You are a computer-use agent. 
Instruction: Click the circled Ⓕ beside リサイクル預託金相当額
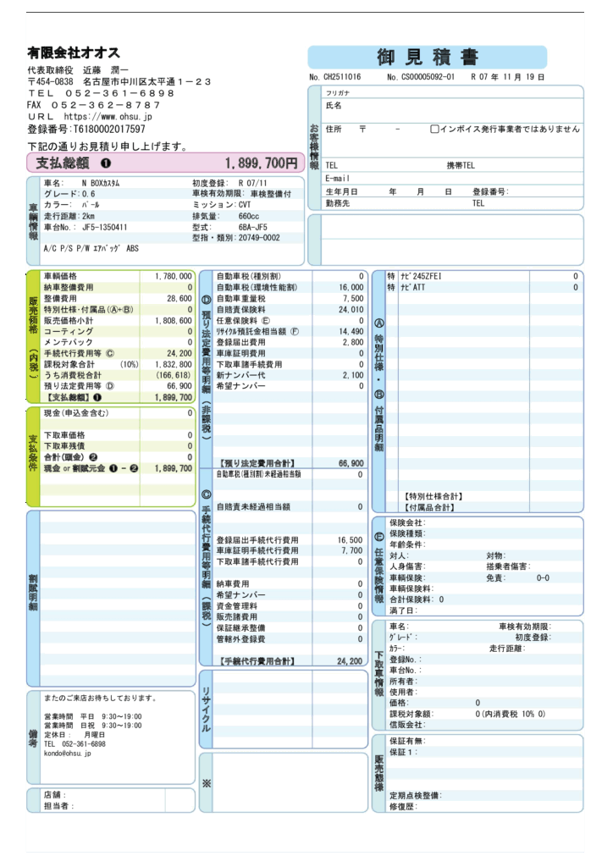[x=295, y=332]
